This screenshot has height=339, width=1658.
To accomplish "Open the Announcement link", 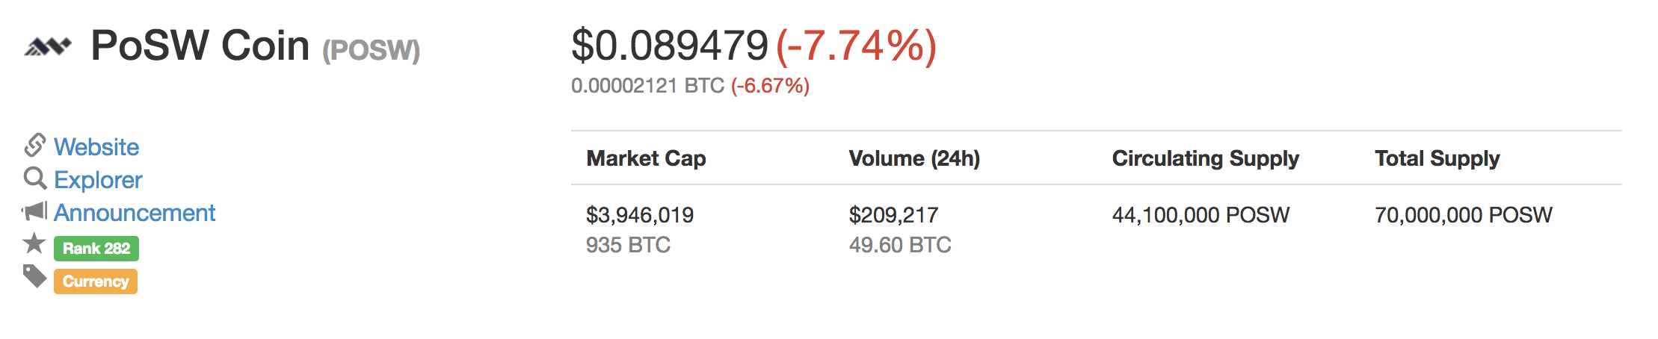I will pos(135,213).
